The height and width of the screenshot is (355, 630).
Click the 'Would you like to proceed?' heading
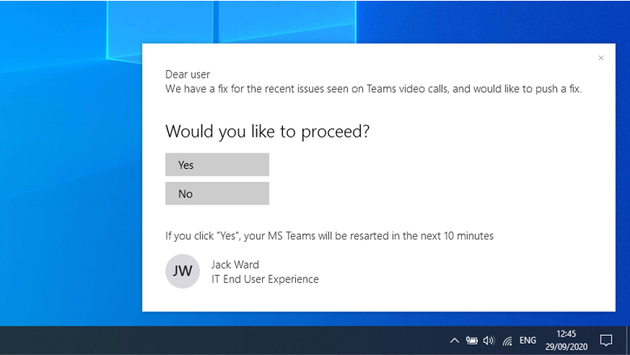[x=267, y=132]
